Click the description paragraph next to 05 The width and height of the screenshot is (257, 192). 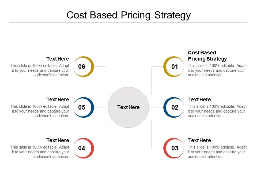[x=40, y=111]
